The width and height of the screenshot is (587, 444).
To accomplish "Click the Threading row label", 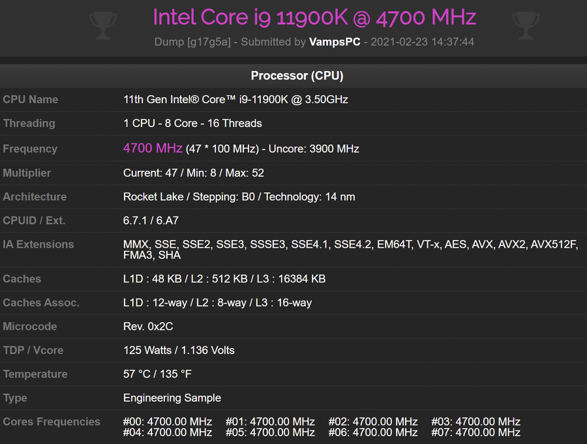I will pyautogui.click(x=29, y=123).
